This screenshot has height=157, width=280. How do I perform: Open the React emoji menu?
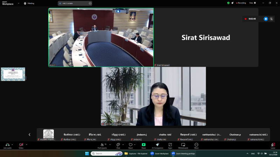coord(130,145)
